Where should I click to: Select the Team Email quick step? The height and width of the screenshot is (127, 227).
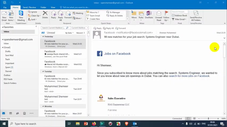point(93,16)
